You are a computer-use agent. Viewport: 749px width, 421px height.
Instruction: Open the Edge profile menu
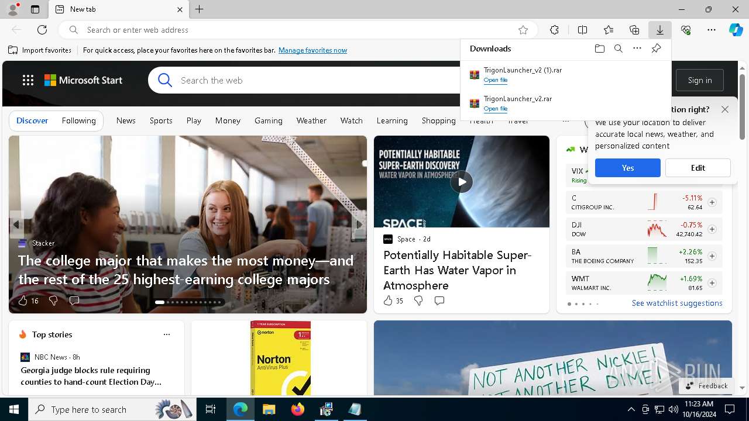[x=12, y=9]
